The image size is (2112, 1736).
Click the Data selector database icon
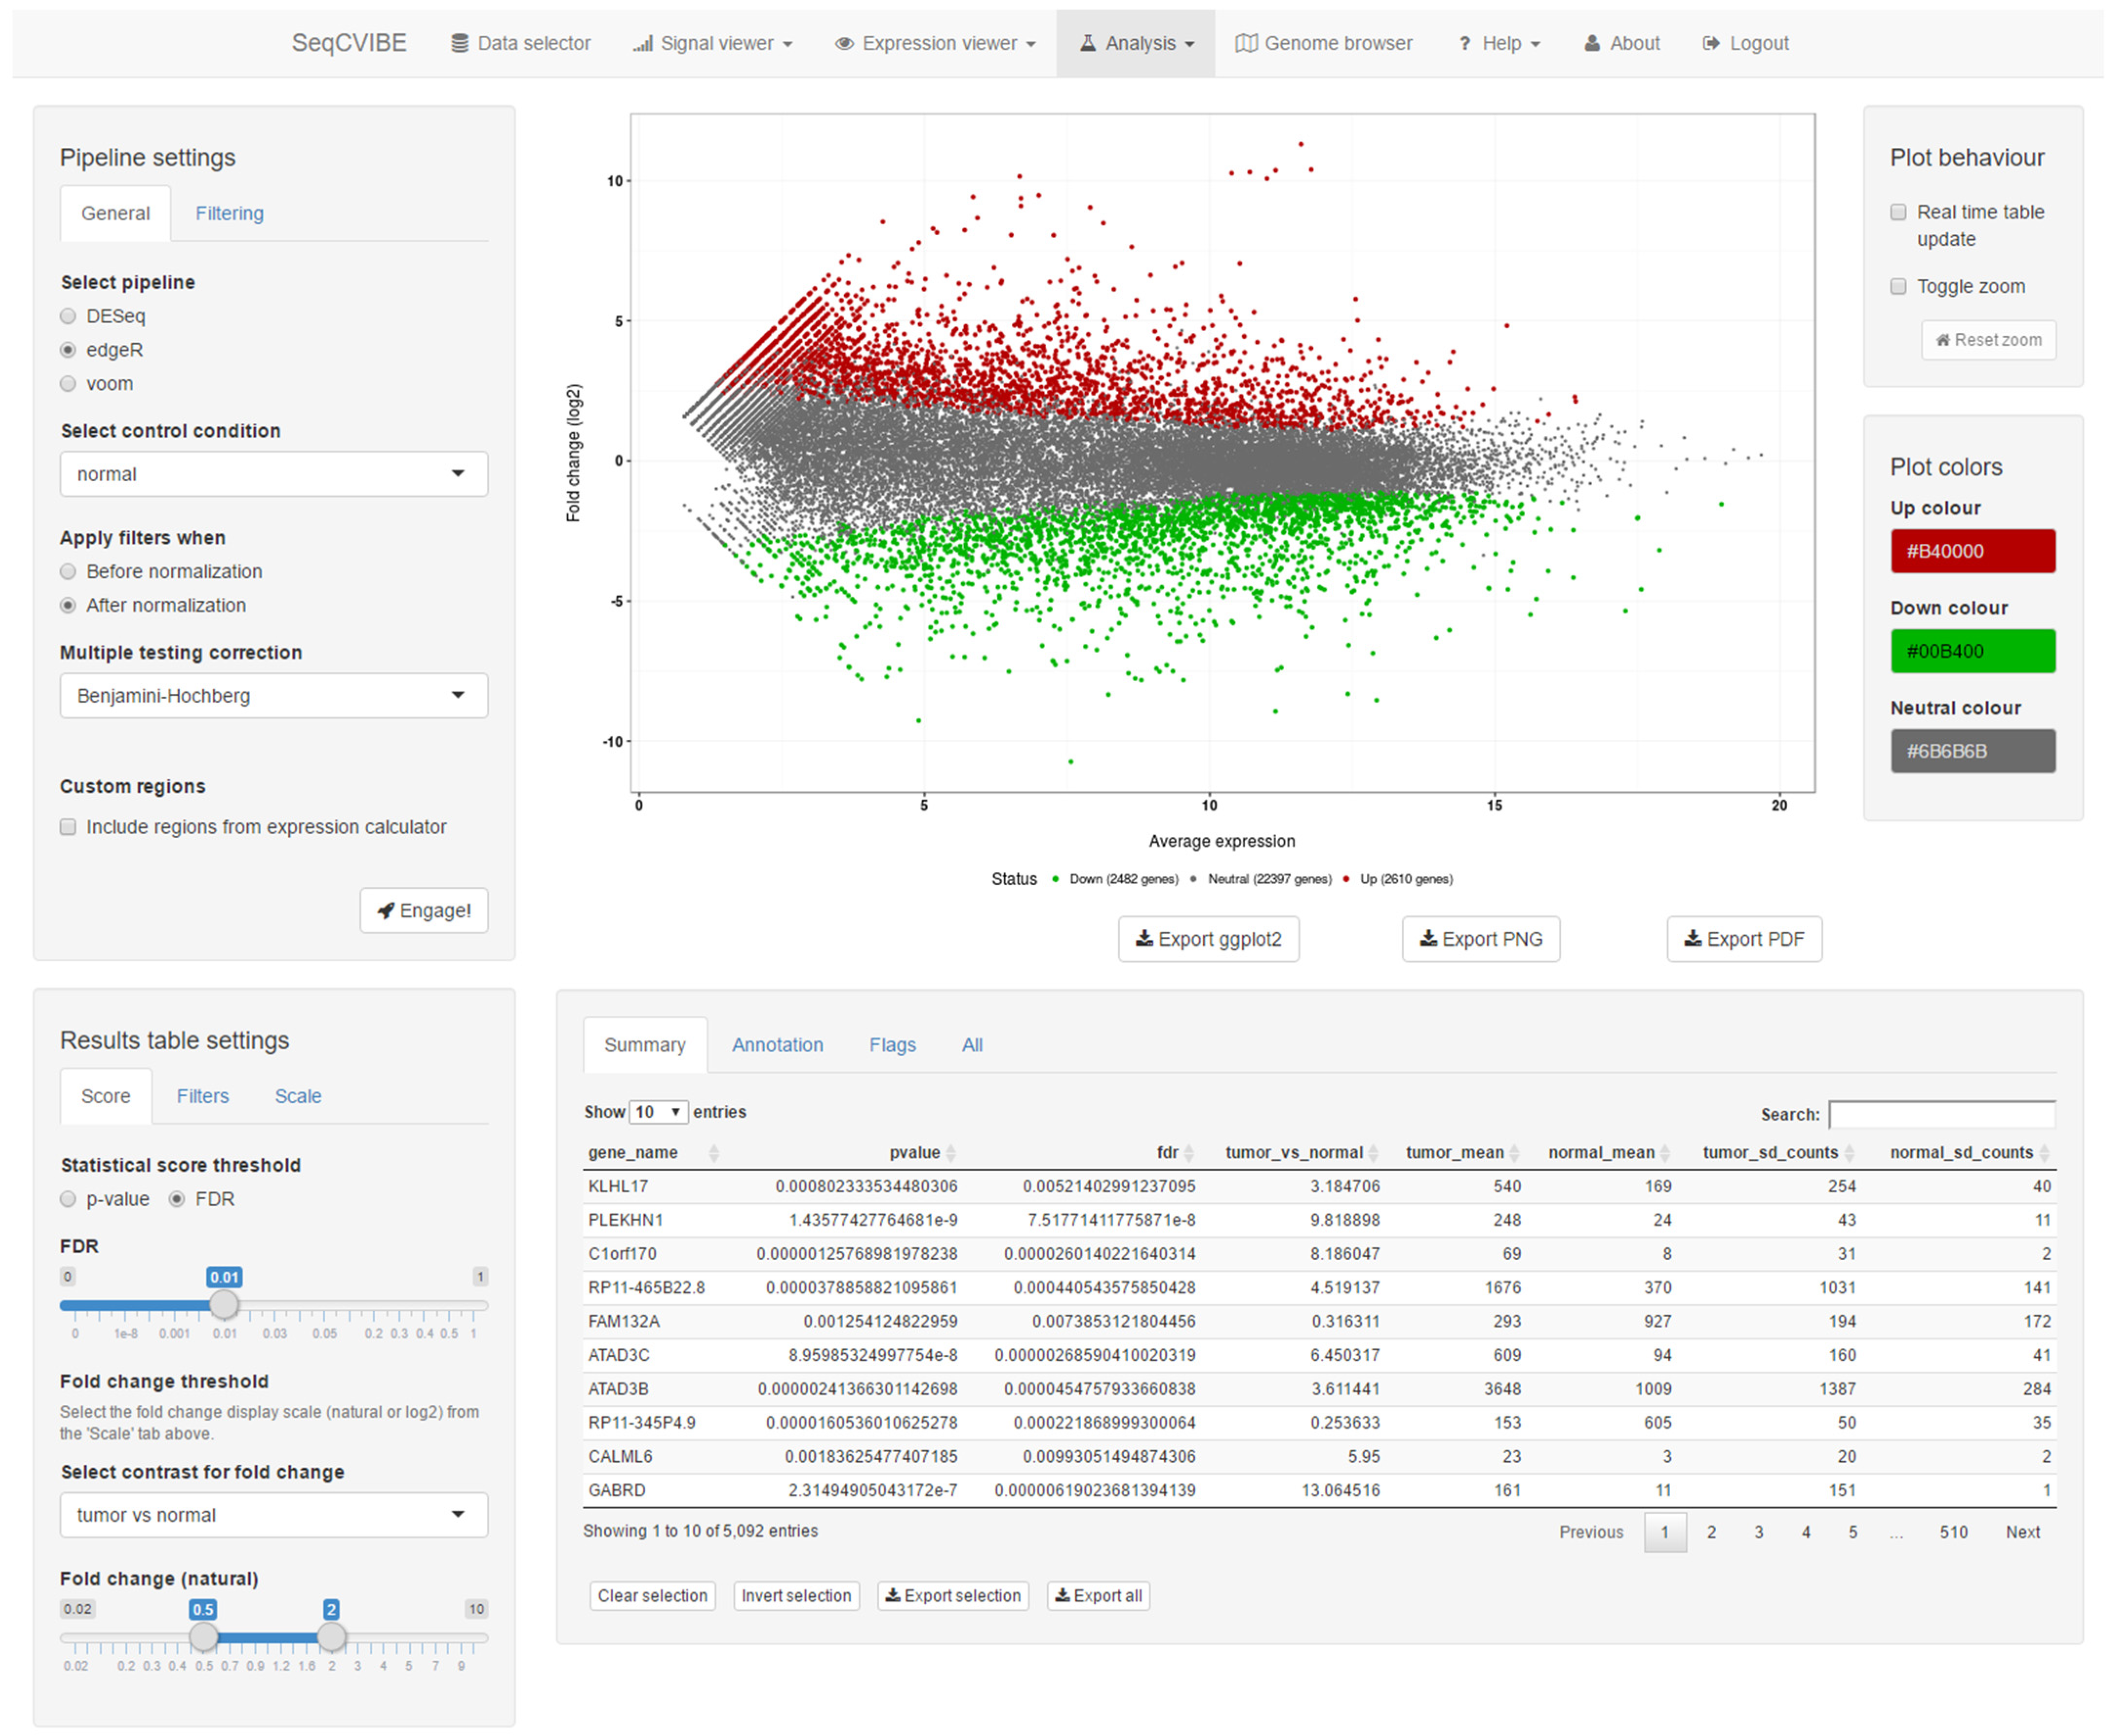point(459,43)
